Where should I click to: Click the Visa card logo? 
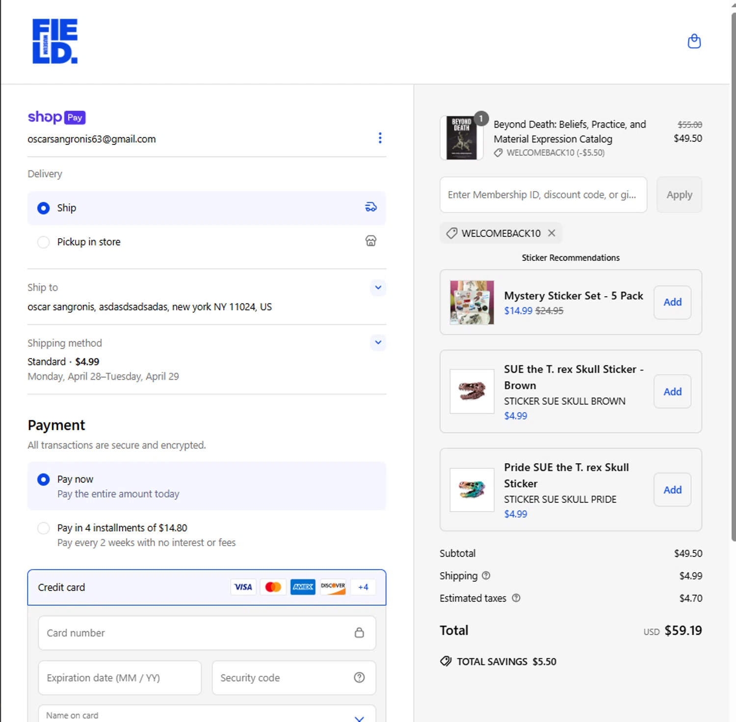[x=243, y=587]
